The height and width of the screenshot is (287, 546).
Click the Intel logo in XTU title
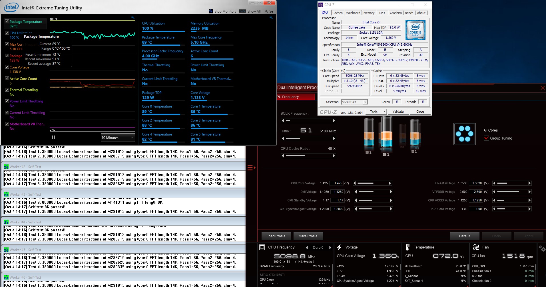(11, 7)
